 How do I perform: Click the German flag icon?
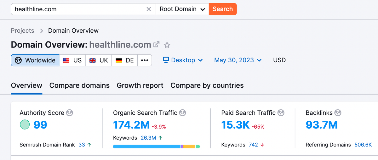(119, 60)
